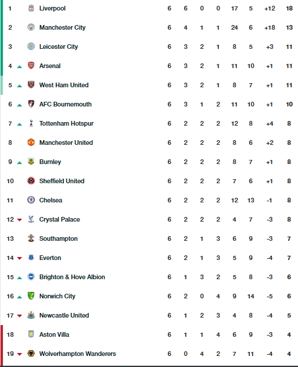Select the Burnley table row
The height and width of the screenshot is (367, 298).
click(x=149, y=162)
